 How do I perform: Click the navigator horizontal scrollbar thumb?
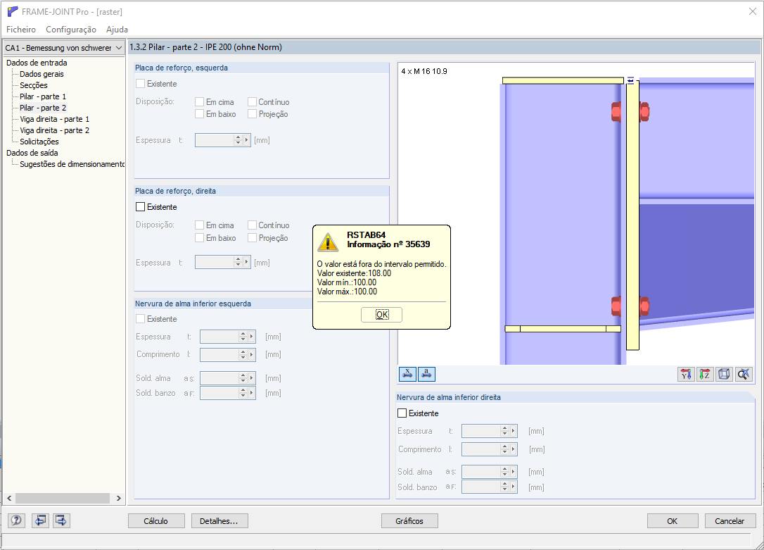[x=63, y=498]
